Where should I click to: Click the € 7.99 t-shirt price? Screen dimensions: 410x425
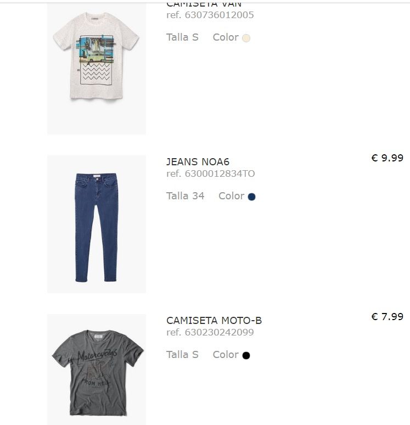[387, 316]
